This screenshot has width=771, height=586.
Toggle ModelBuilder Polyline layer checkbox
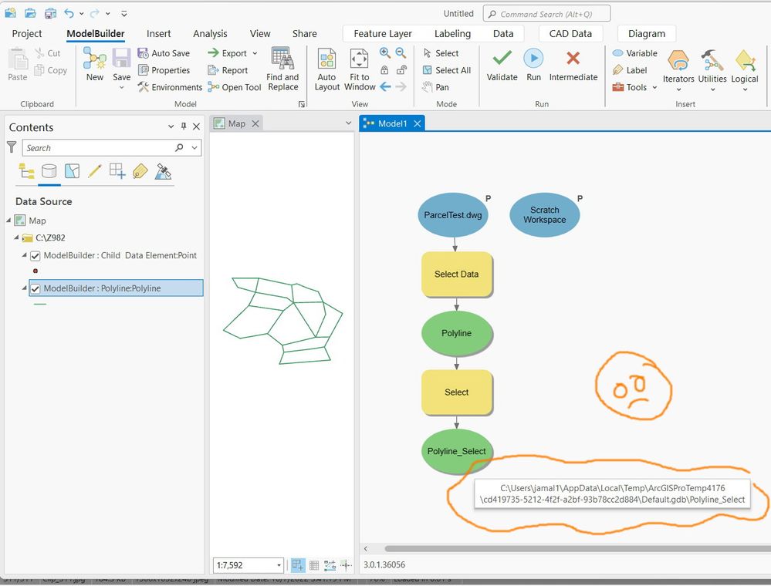[x=35, y=289]
